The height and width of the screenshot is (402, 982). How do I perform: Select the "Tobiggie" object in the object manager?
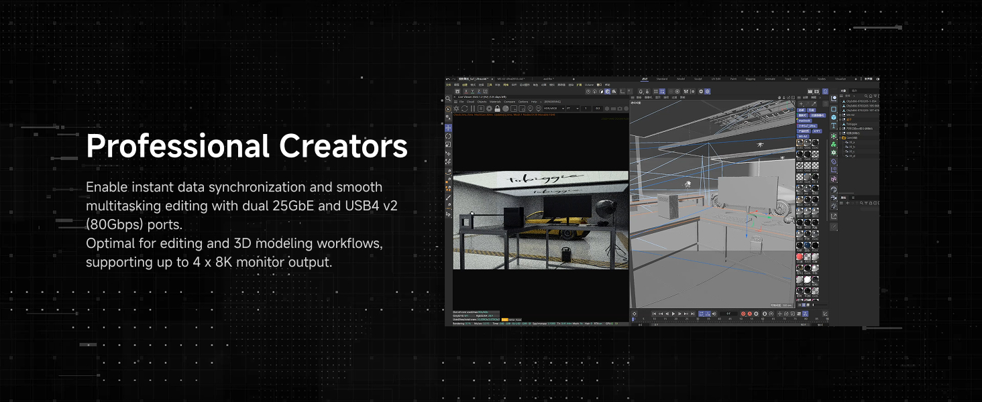pos(853,124)
